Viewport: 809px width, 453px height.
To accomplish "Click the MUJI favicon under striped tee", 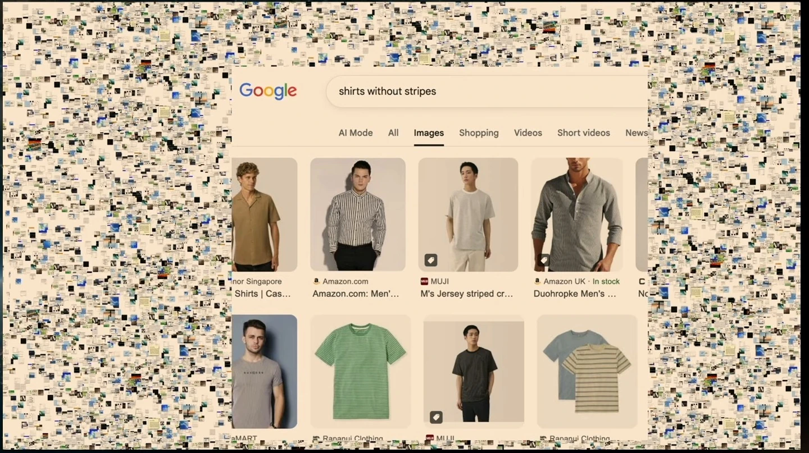I will coord(424,281).
